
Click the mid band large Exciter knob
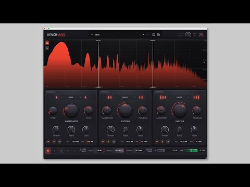click(125, 110)
